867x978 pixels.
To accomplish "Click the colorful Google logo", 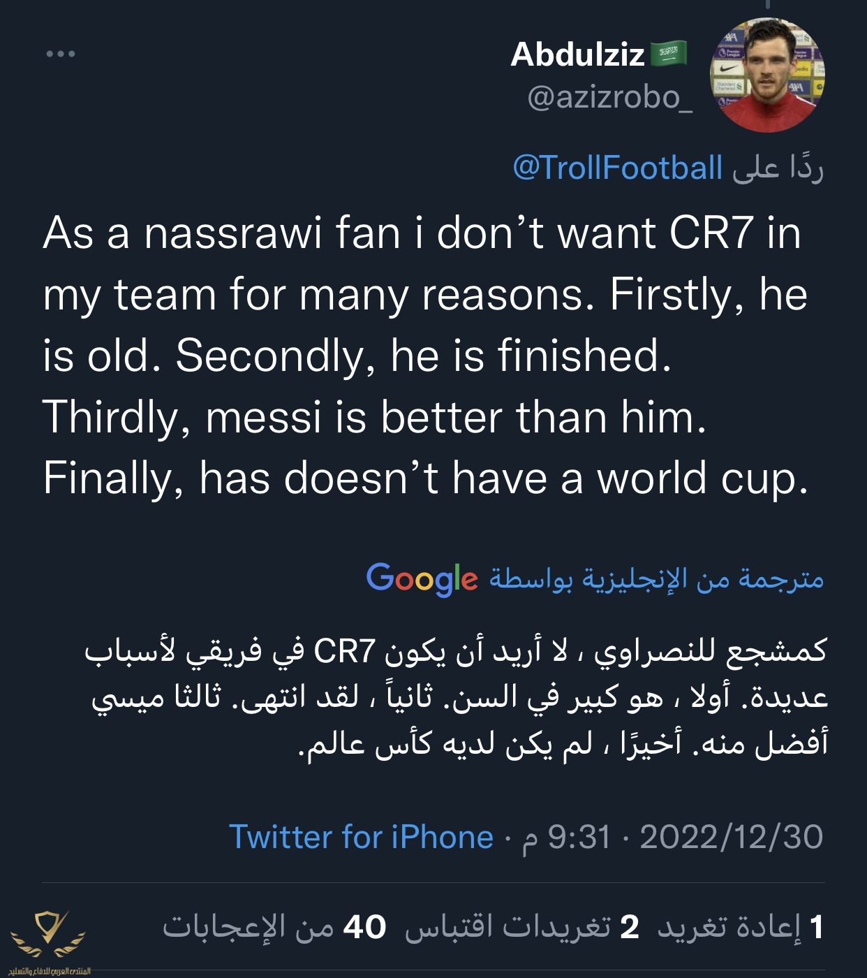I will pyautogui.click(x=422, y=579).
